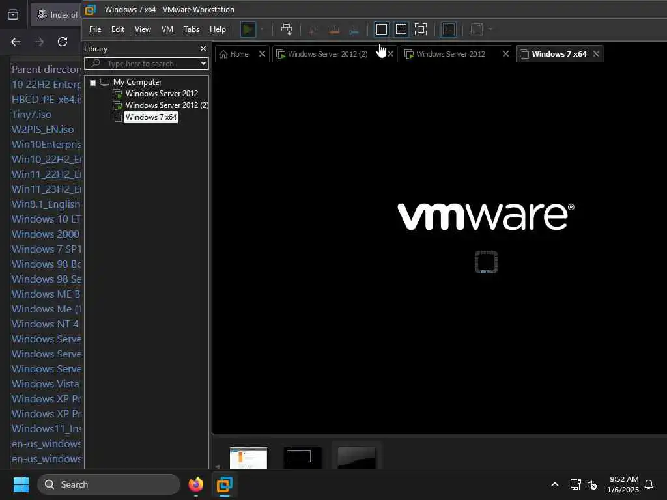Close the Library panel
667x500 pixels.
point(203,48)
